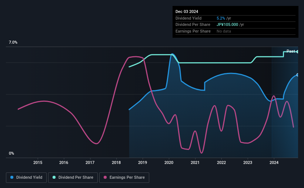
Task: Click the Past label on the chart
Action: 291,51
